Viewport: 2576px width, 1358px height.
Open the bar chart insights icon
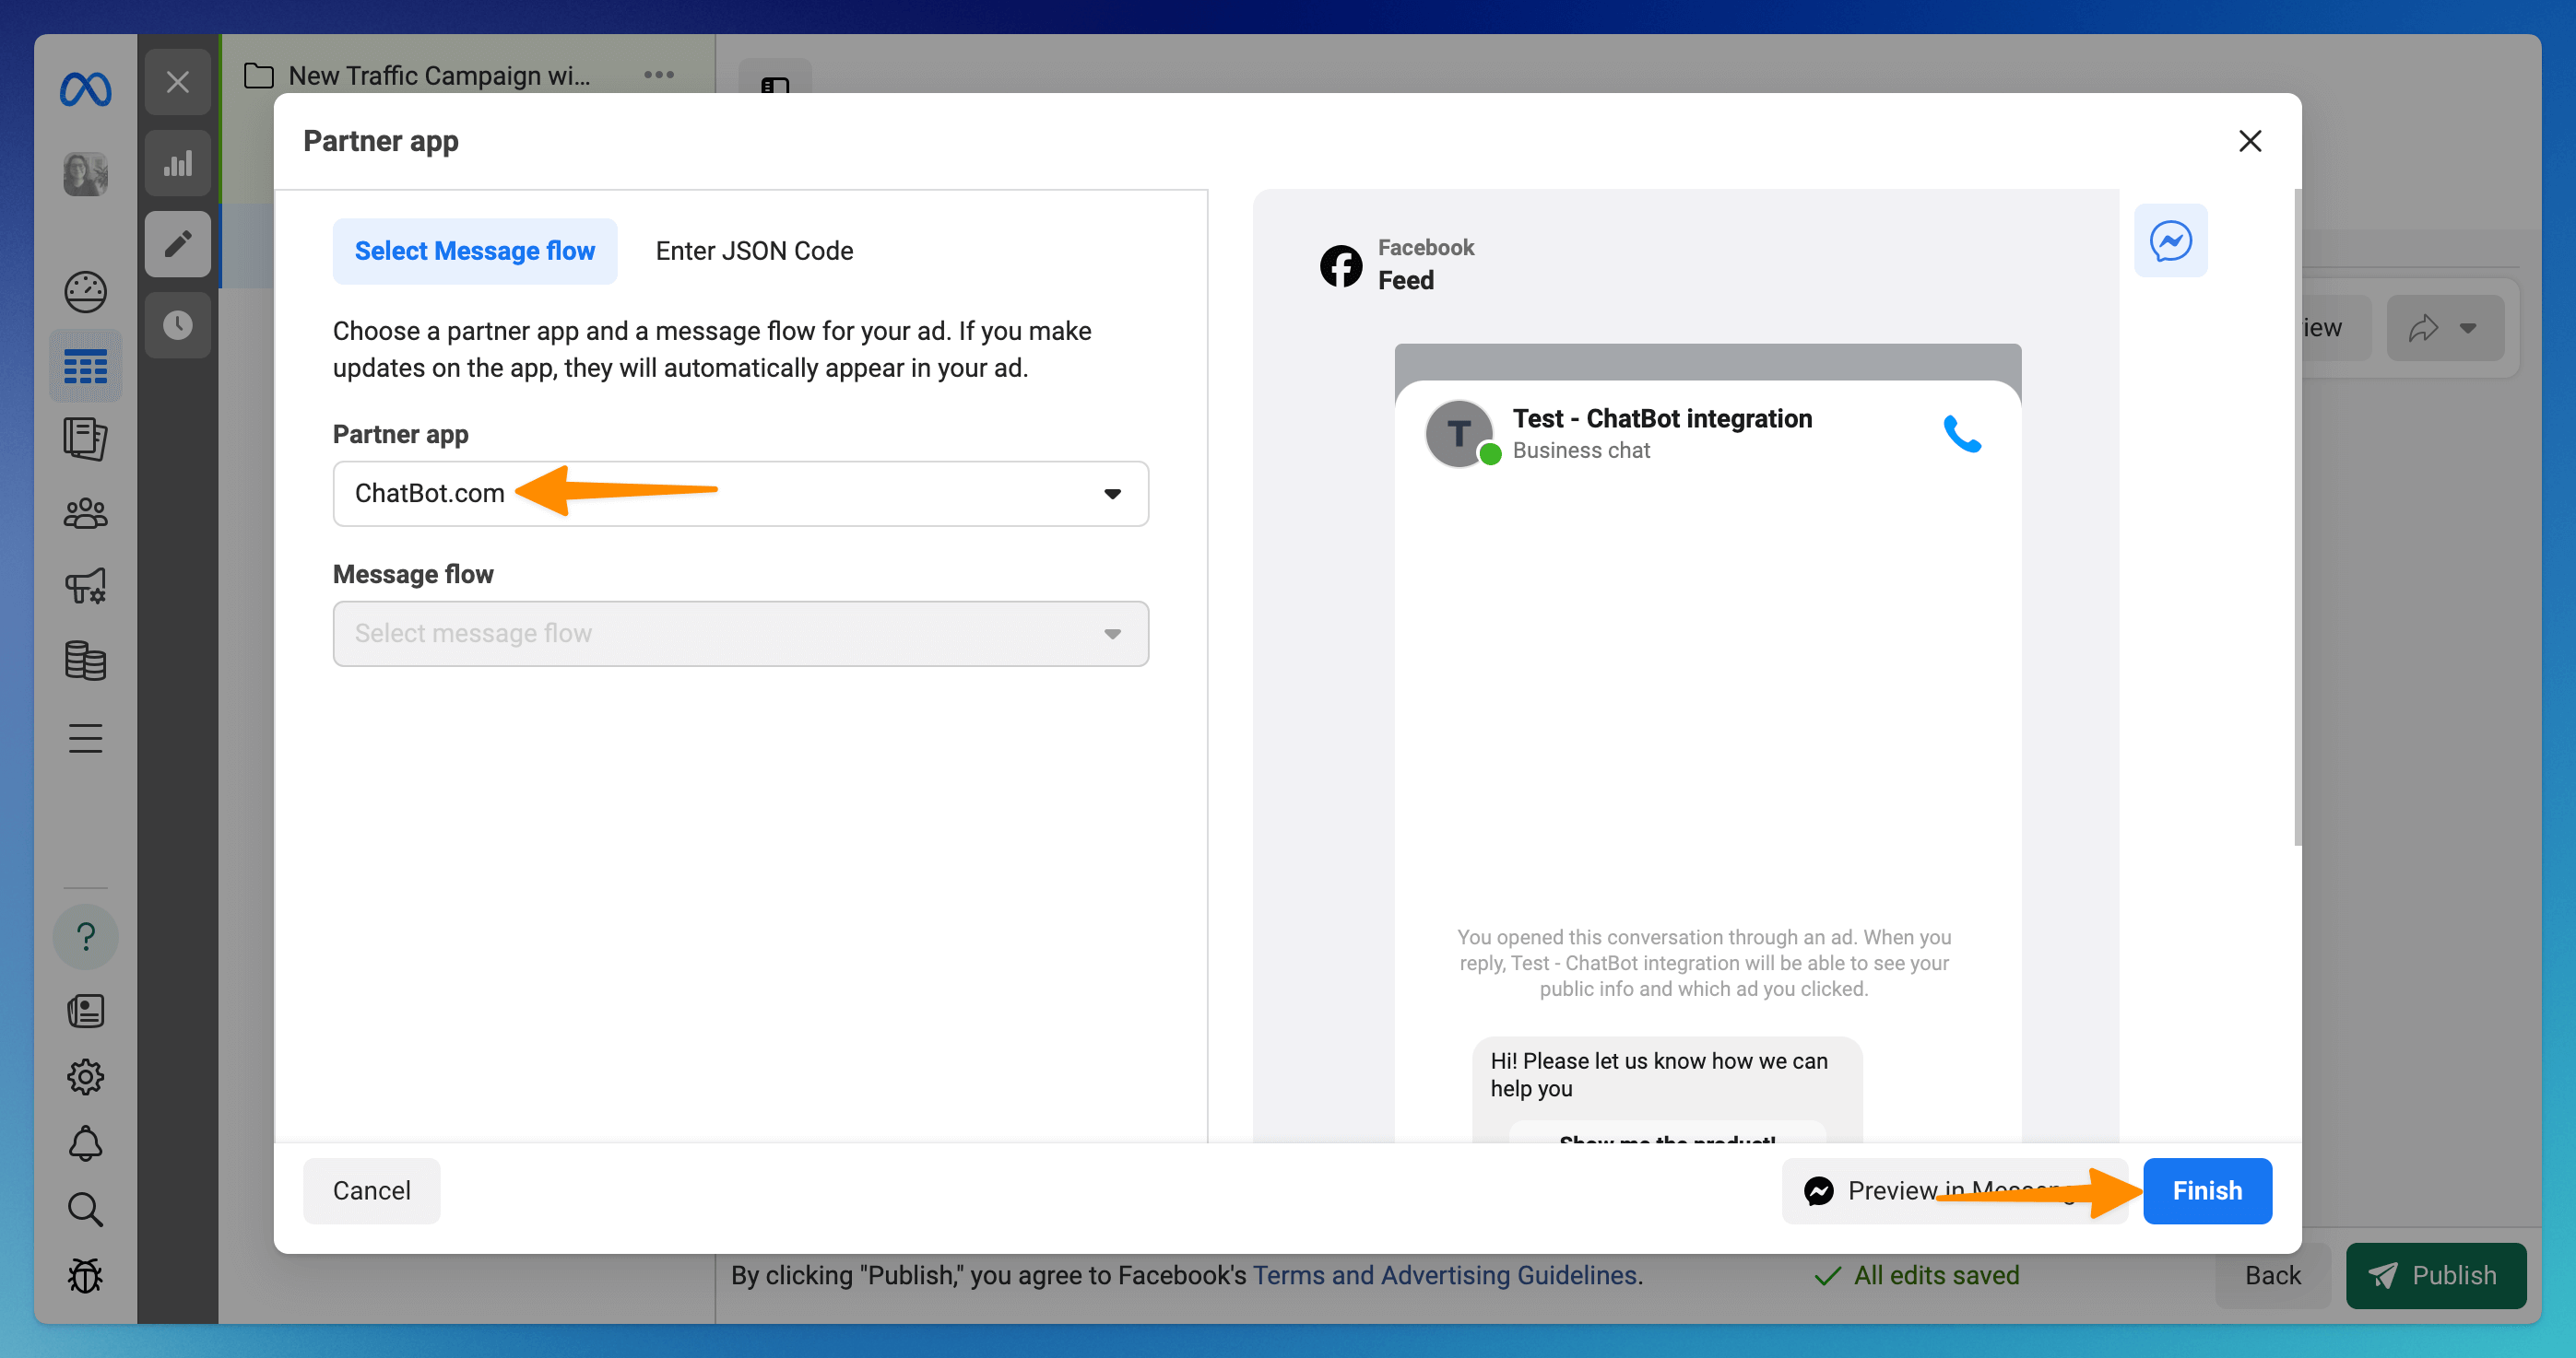177,163
